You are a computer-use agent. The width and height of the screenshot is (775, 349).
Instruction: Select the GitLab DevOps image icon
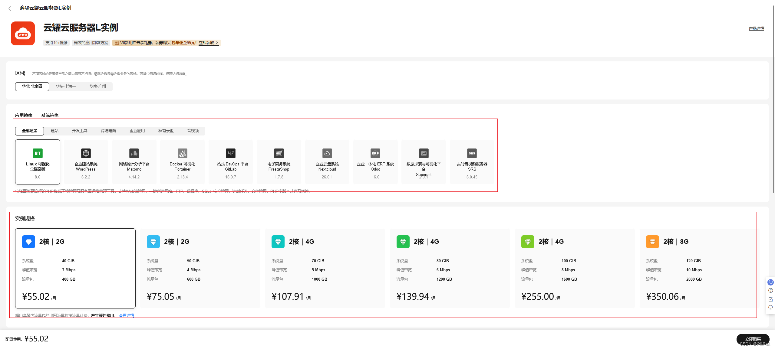pos(231,153)
